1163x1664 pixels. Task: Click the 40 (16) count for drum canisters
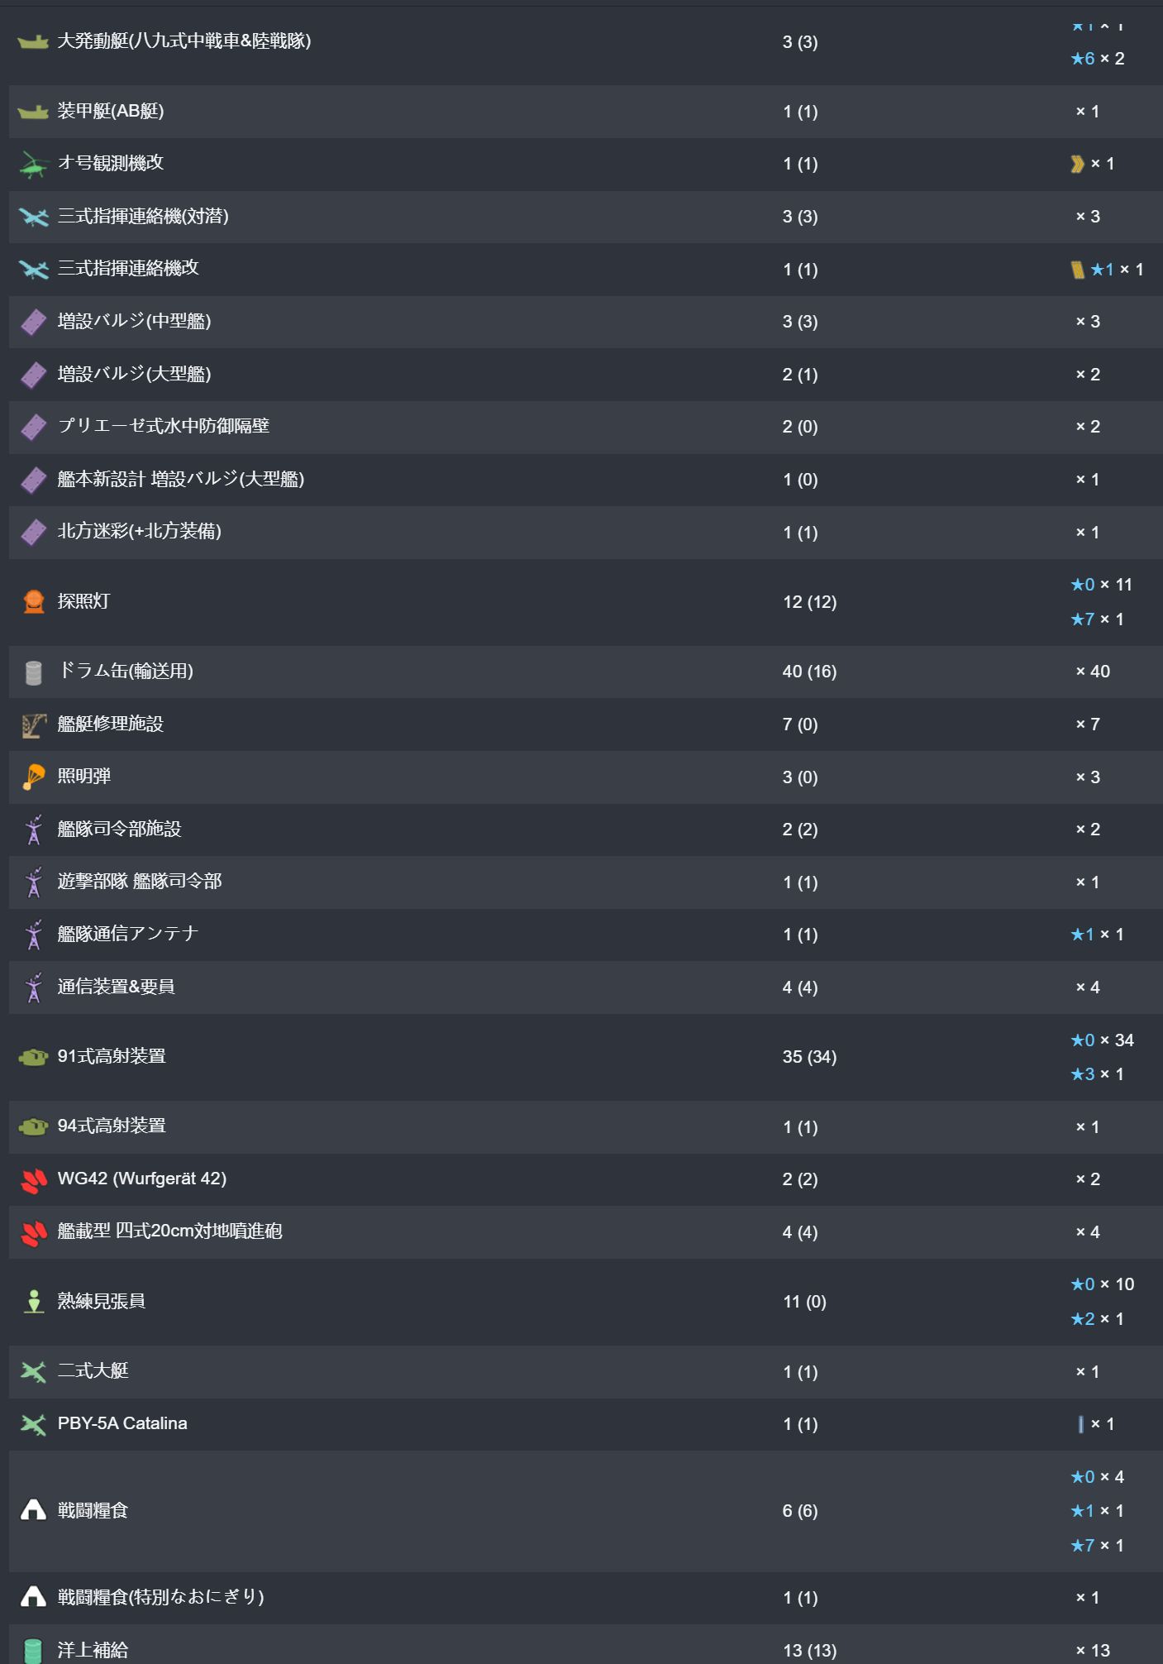click(809, 672)
